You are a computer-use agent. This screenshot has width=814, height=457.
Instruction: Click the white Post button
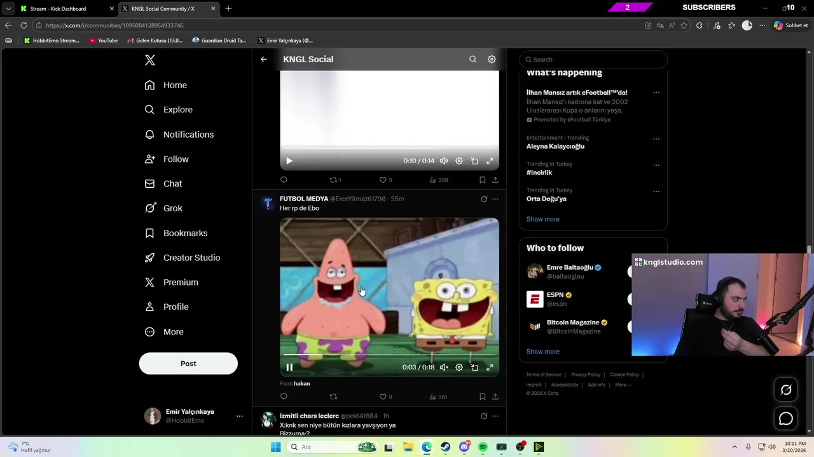(x=188, y=364)
